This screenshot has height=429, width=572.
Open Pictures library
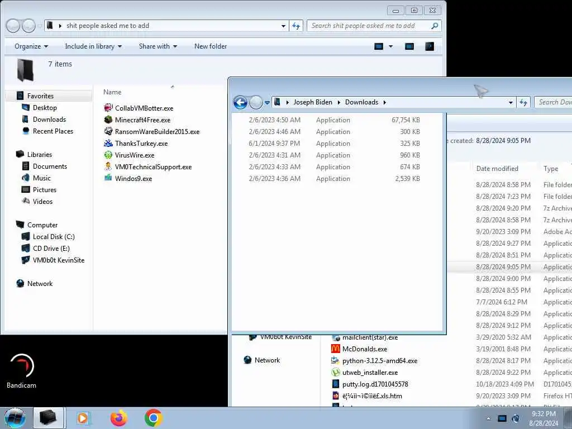[x=45, y=190]
